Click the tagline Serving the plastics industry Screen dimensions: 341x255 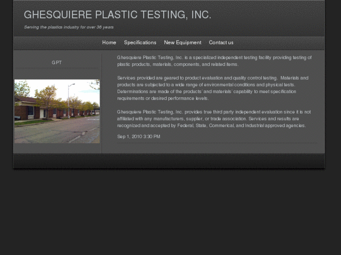[x=69, y=27]
